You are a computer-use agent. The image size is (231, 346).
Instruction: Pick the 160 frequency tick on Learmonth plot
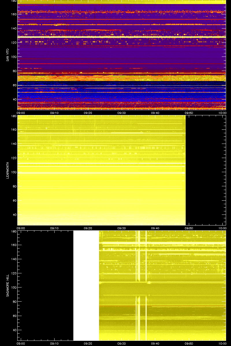pos(14,129)
